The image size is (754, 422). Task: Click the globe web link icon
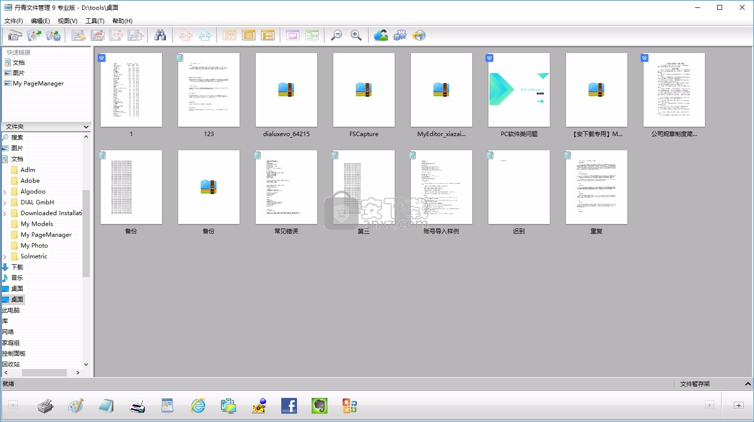(x=419, y=35)
